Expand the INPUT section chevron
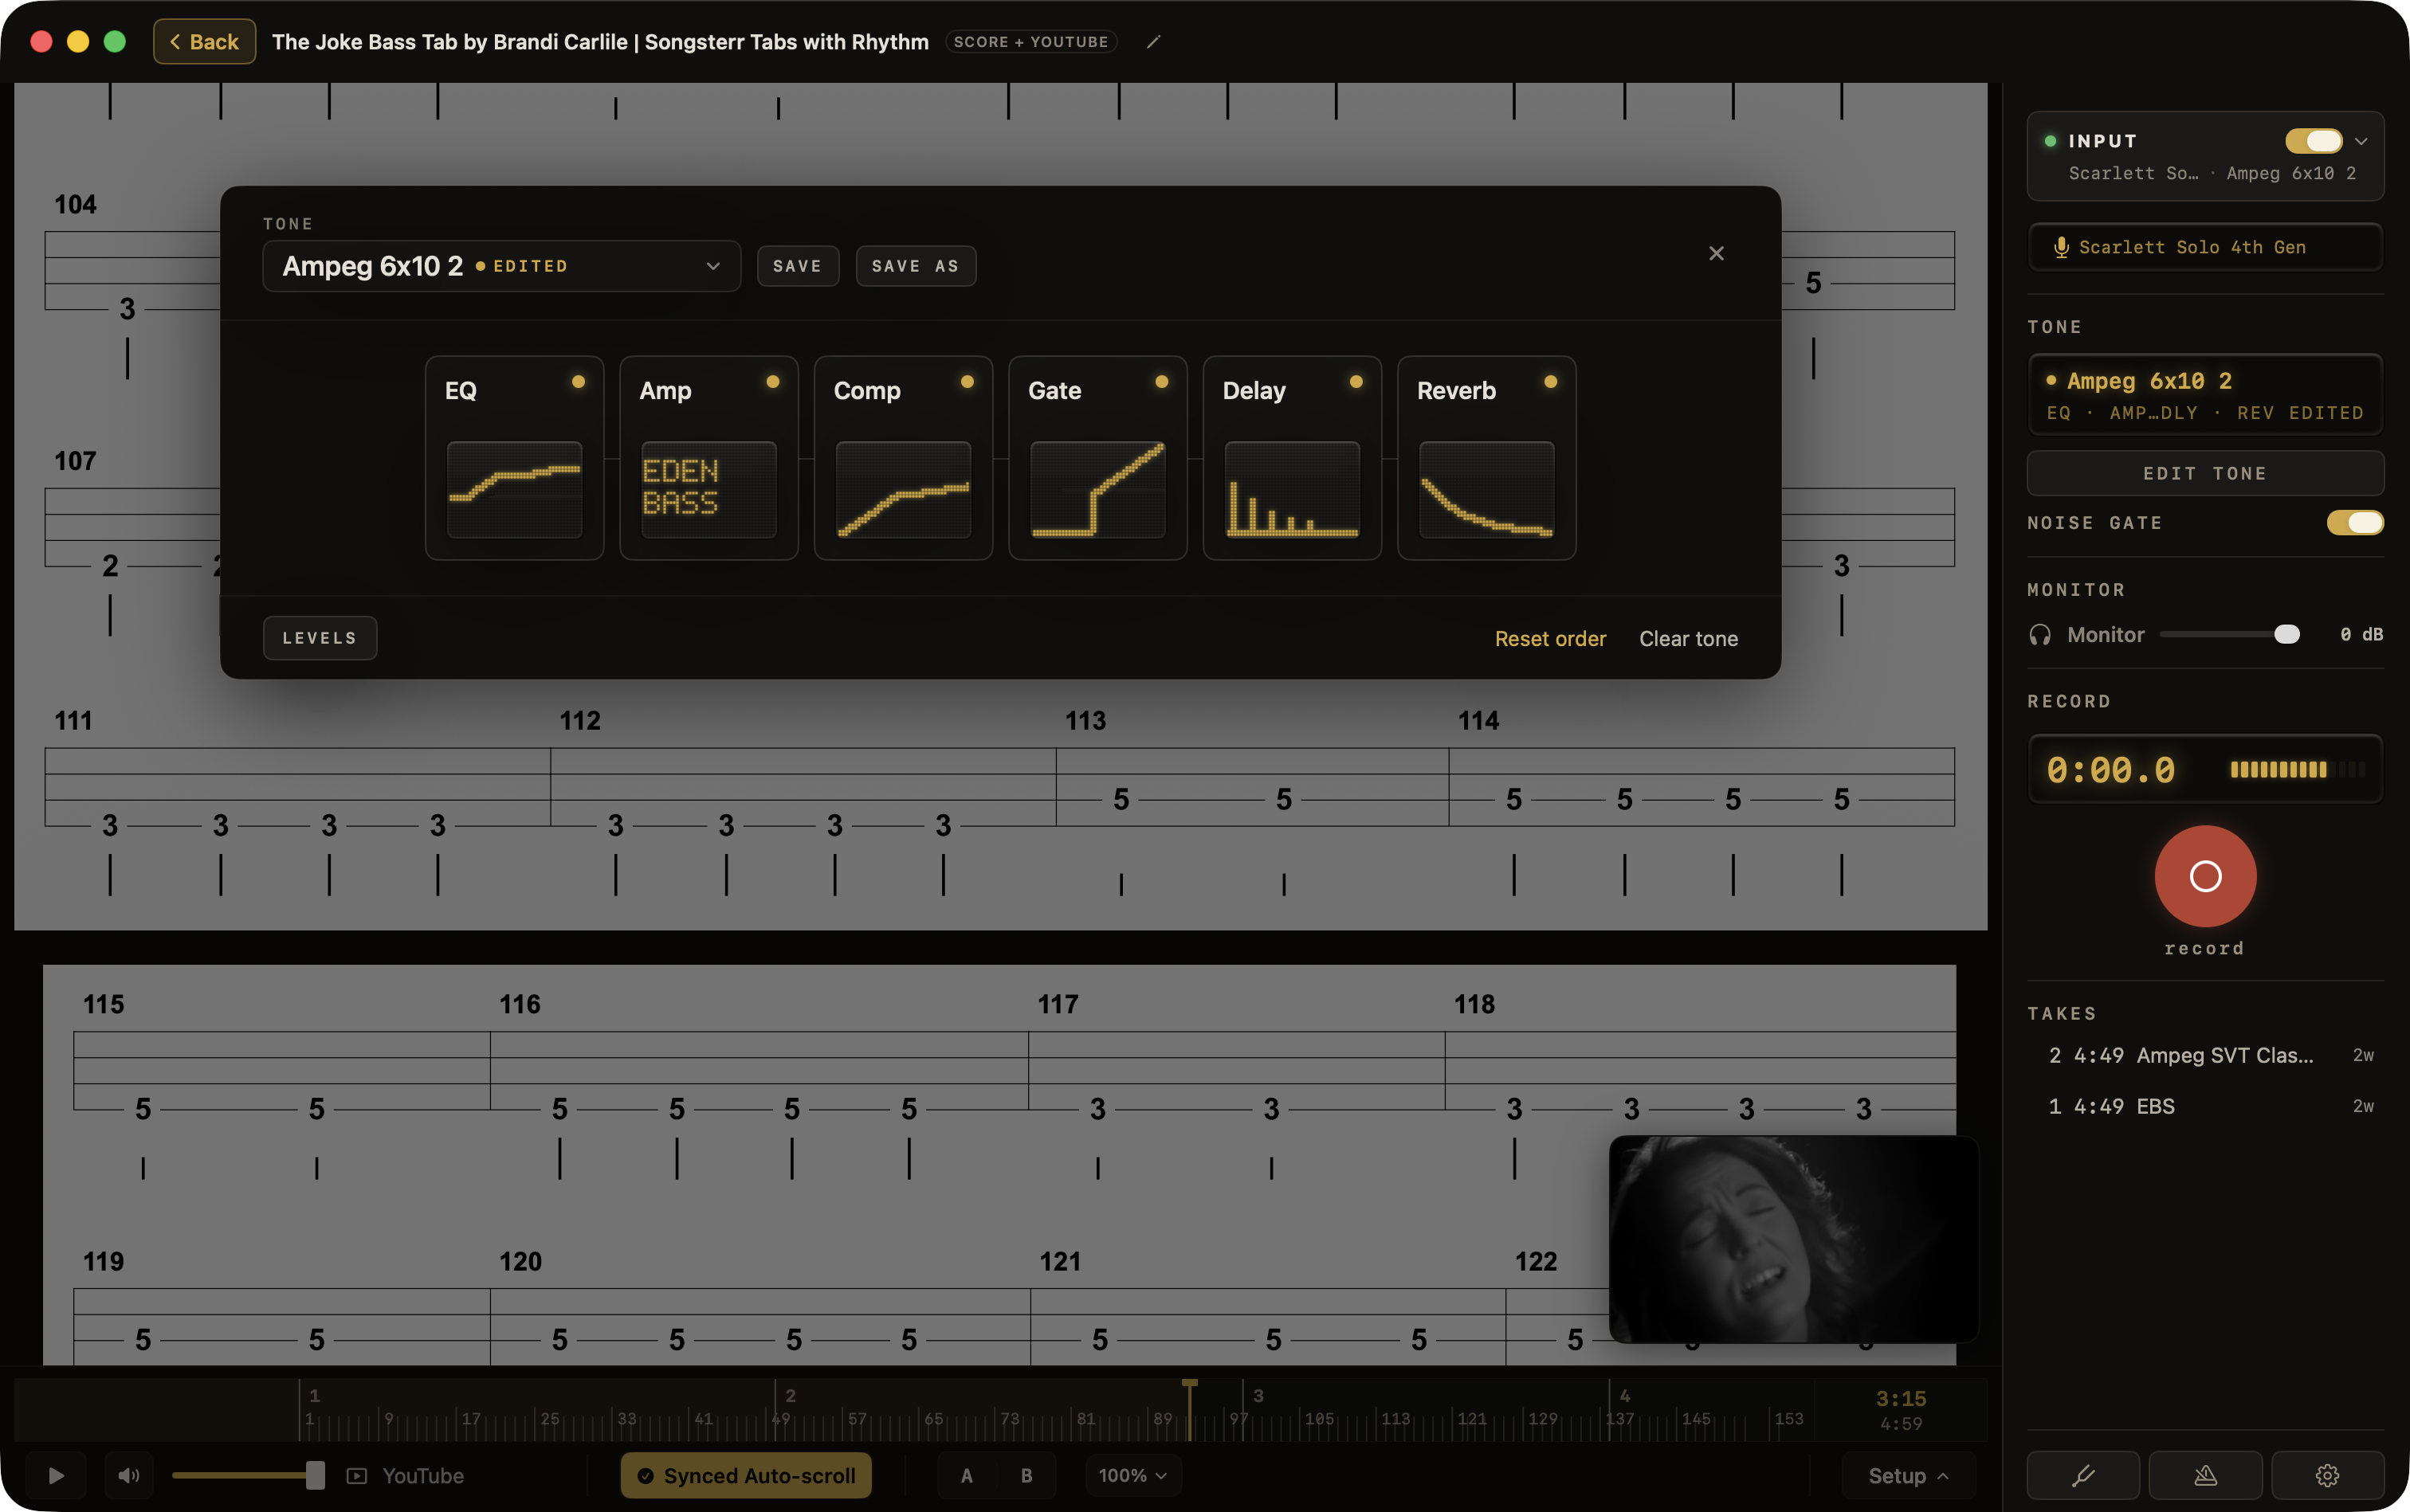This screenshot has width=2410, height=1512. [x=2361, y=142]
